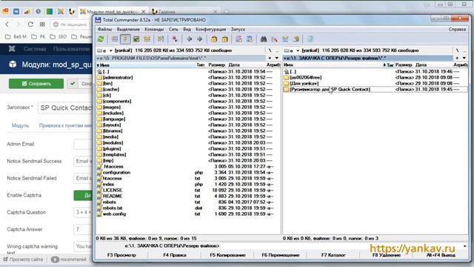Screen dimensions: 474x267
Task: Click copy names to clipboard toolbar icon
Action: pyautogui.click(x=296, y=39)
